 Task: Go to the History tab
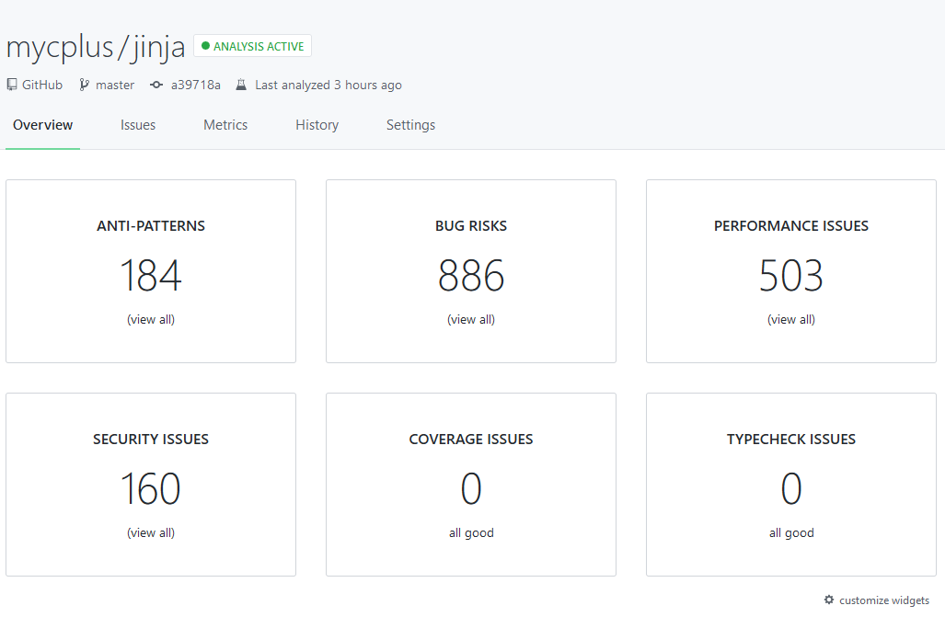pyautogui.click(x=317, y=125)
